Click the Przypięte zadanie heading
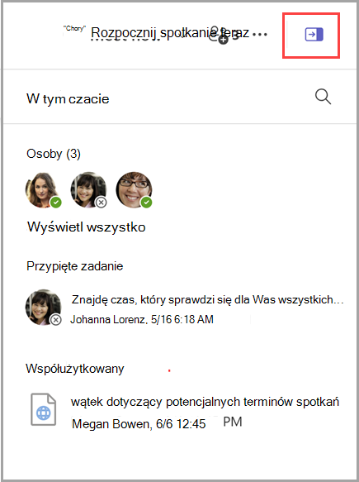359x482 pixels. tap(75, 266)
